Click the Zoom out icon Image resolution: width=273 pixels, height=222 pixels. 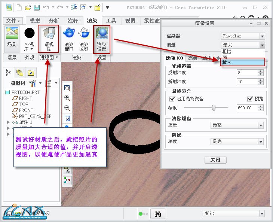pos(67,108)
